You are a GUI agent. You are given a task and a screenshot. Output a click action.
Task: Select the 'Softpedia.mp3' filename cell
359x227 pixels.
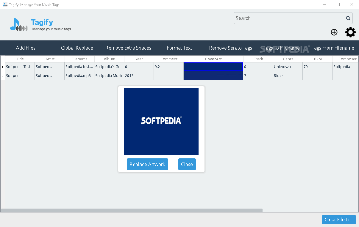pos(79,76)
